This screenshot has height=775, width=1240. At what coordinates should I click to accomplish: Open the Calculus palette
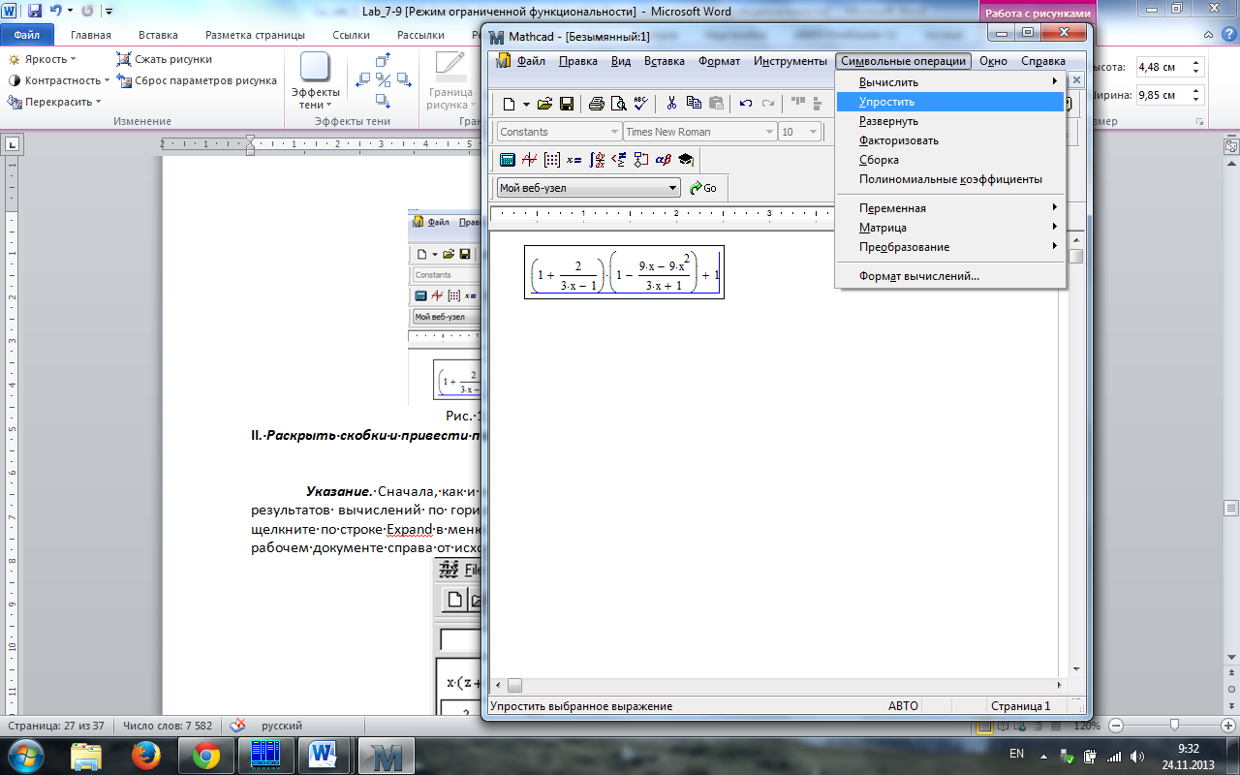coord(597,160)
